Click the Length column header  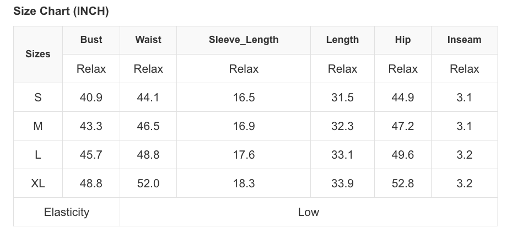342,40
